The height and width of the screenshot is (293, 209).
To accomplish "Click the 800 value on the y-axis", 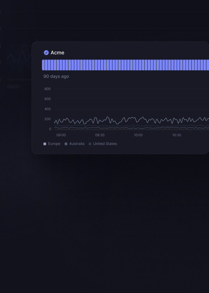I will [48, 89].
